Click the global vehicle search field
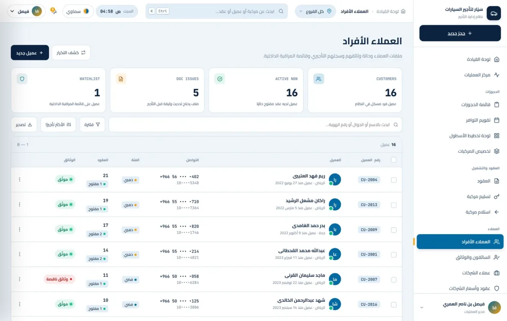Viewport: 507px width, 321px height. pyautogui.click(x=216, y=11)
